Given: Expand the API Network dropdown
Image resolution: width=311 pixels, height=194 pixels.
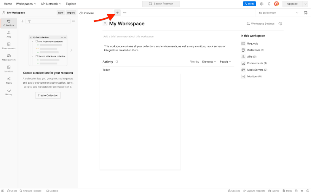Looking at the screenshot, I should (x=51, y=4).
